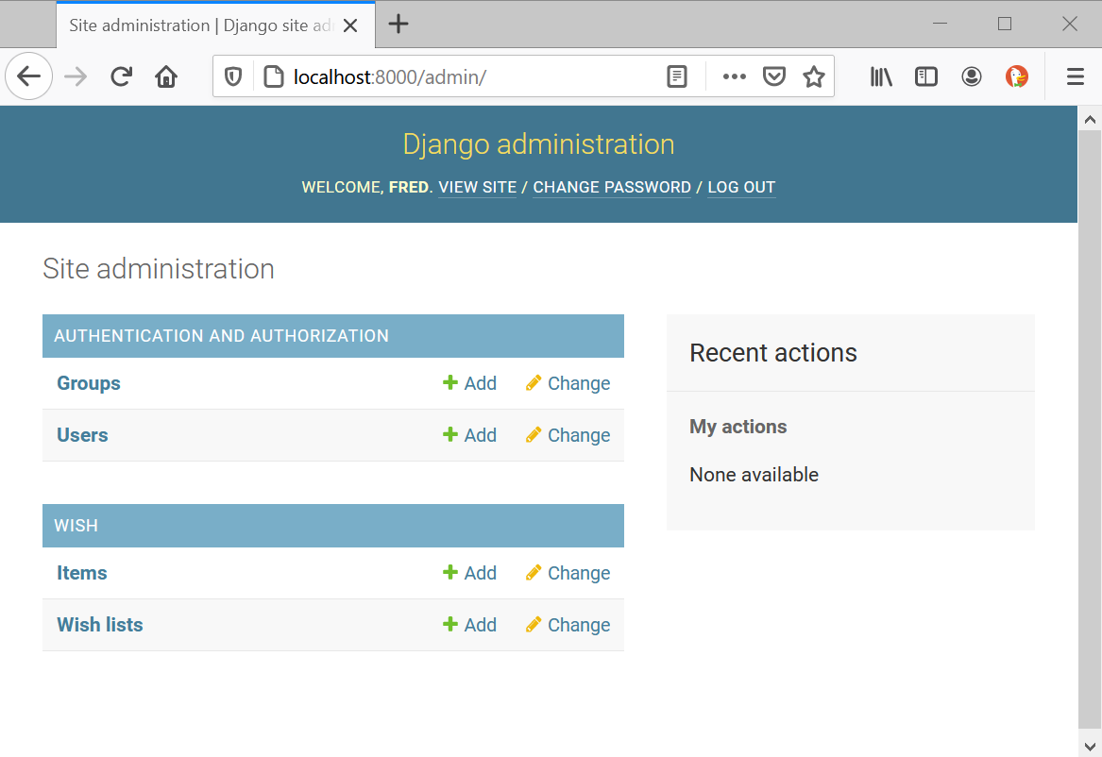Open the View Site link

(477, 188)
